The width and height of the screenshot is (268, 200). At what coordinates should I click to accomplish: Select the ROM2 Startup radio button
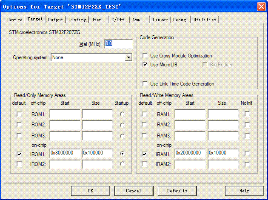[x=122, y=125]
